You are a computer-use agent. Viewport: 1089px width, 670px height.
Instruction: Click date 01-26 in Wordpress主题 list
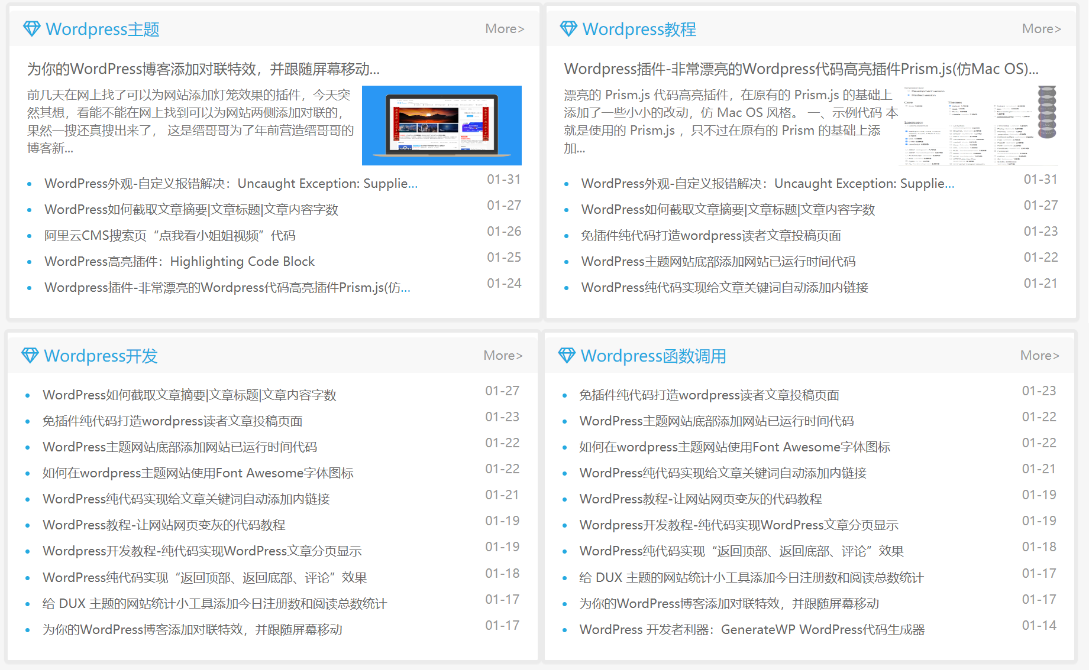click(504, 232)
